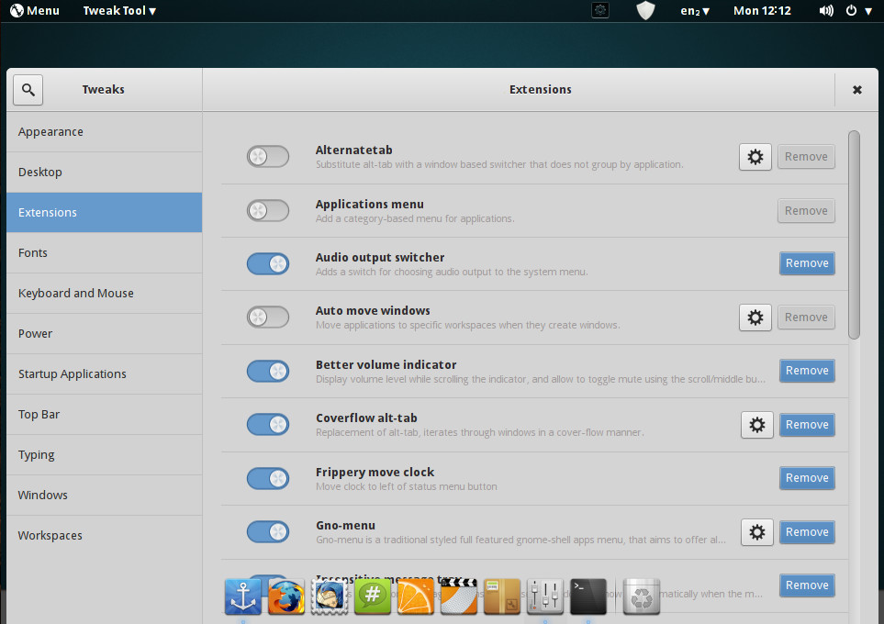
Task: Launch Firefox from the dock
Action: [x=285, y=596]
